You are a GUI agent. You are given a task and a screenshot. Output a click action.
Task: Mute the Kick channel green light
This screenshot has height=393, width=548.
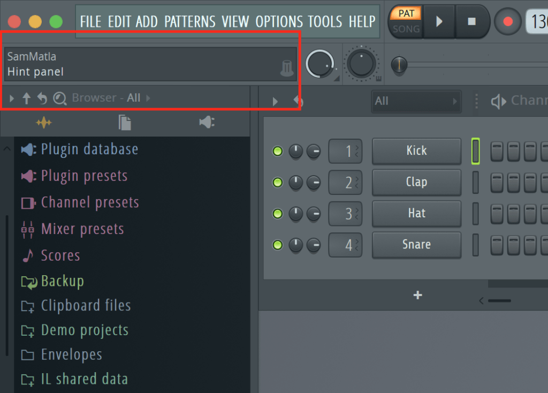[277, 152]
